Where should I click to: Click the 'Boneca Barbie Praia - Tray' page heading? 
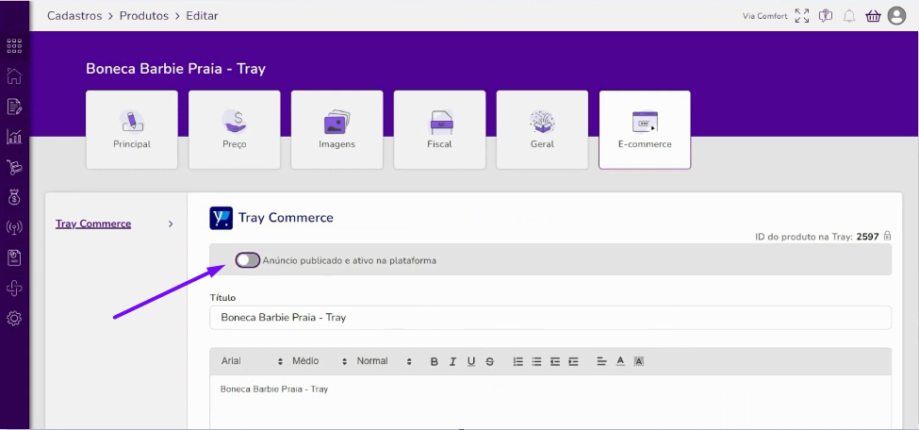[x=176, y=69]
